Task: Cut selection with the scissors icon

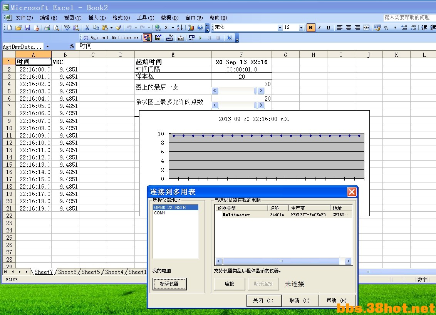Action: 87,27
